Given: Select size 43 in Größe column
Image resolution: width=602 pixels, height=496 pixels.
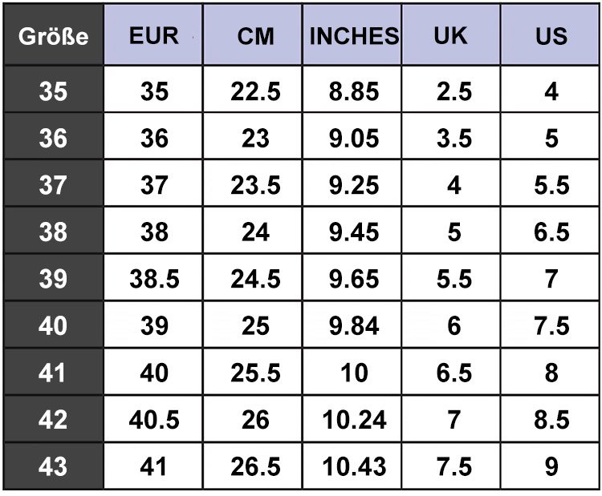Looking at the screenshot, I should click(x=53, y=466).
